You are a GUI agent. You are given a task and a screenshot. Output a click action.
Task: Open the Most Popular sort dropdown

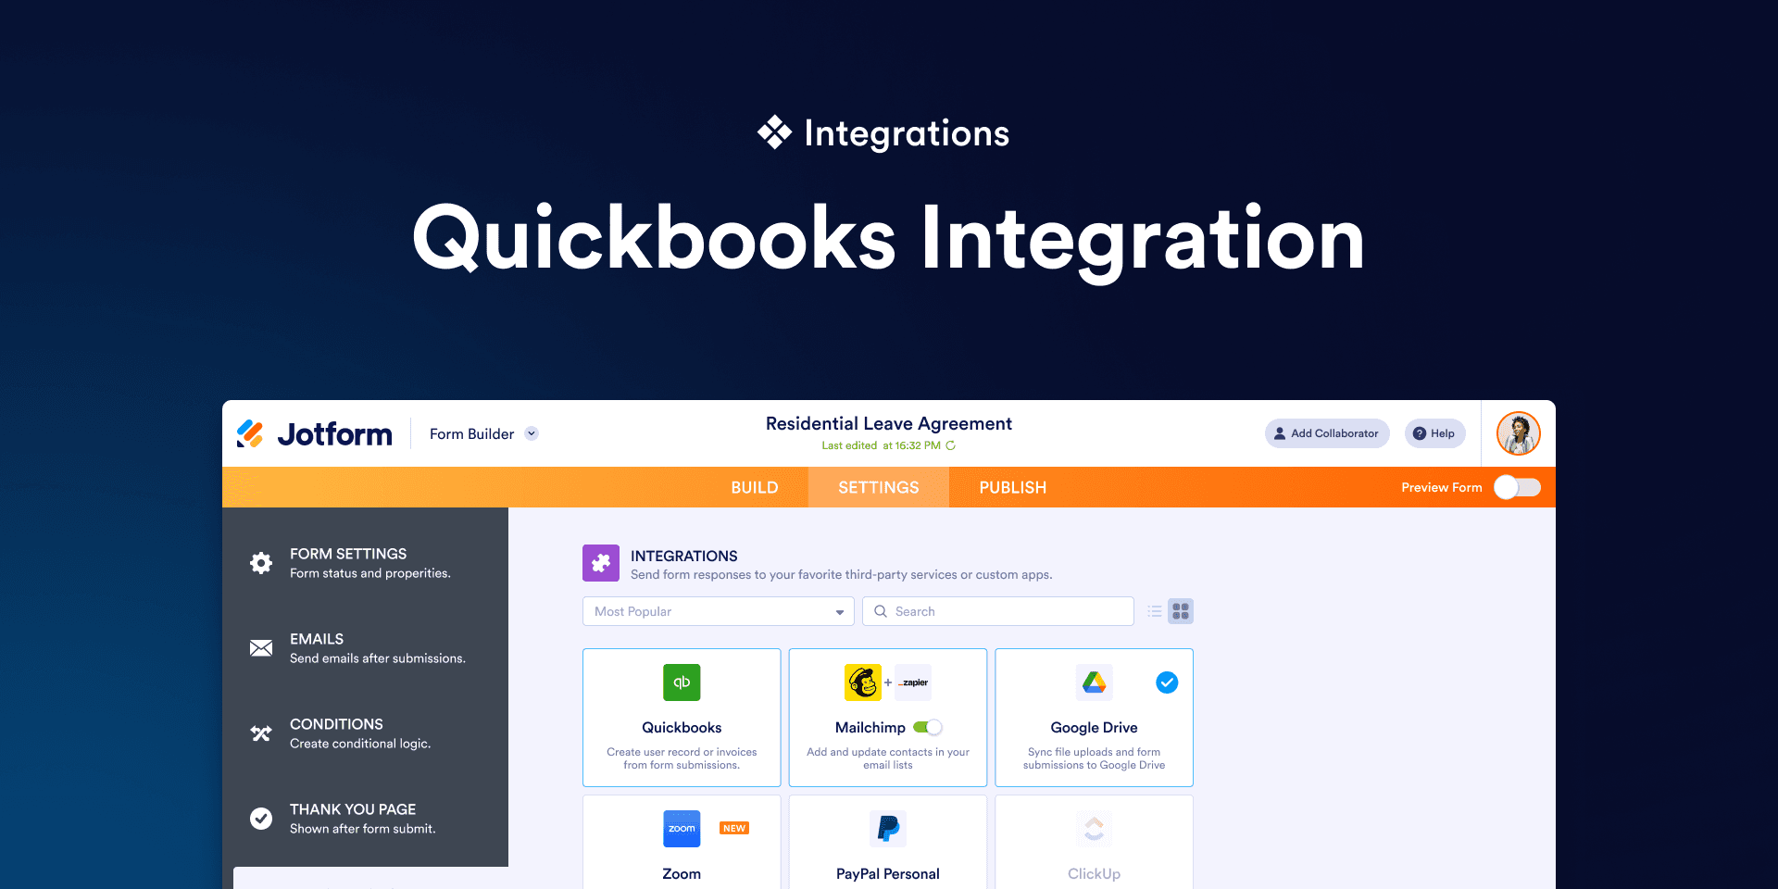pos(718,611)
